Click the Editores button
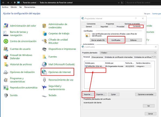This screenshot has width=161, height=117. click(x=133, y=40)
